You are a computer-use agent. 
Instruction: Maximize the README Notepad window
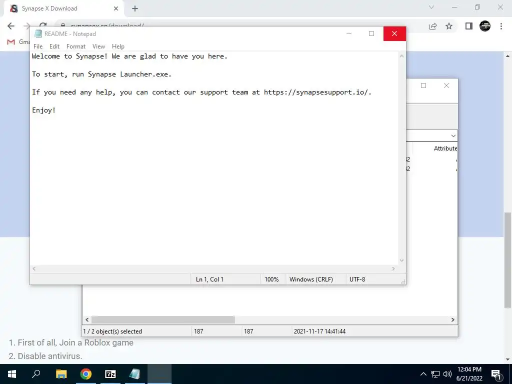(371, 33)
